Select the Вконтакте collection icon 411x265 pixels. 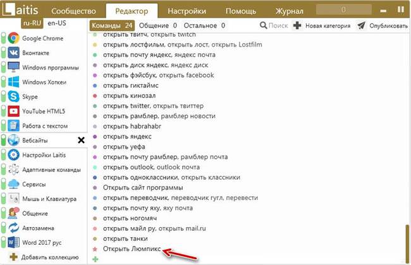13,52
